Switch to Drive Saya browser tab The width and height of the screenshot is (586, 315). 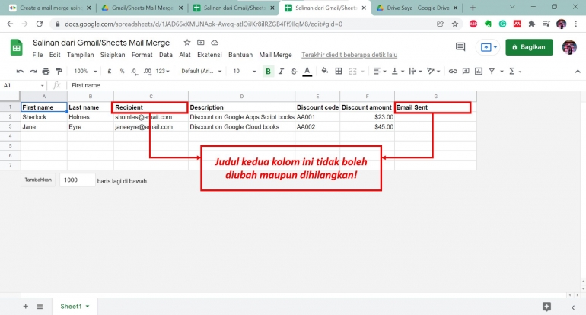[417, 8]
